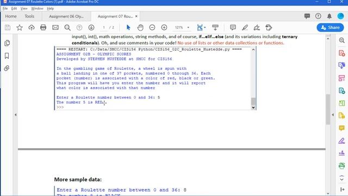Open Create PDF tool in right pane
The height and width of the screenshot is (196, 348).
coord(342,53)
